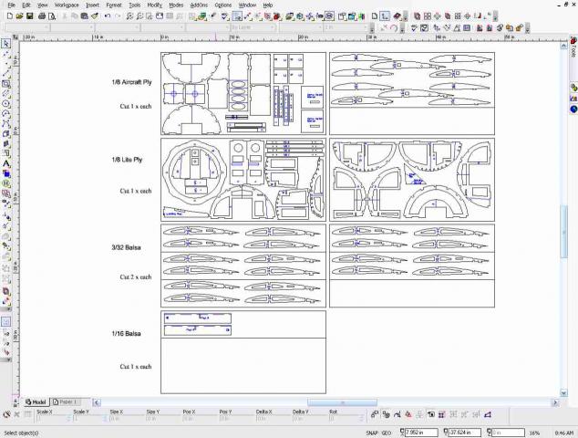Open the AddOns menu
578x438 pixels.
[198, 5]
